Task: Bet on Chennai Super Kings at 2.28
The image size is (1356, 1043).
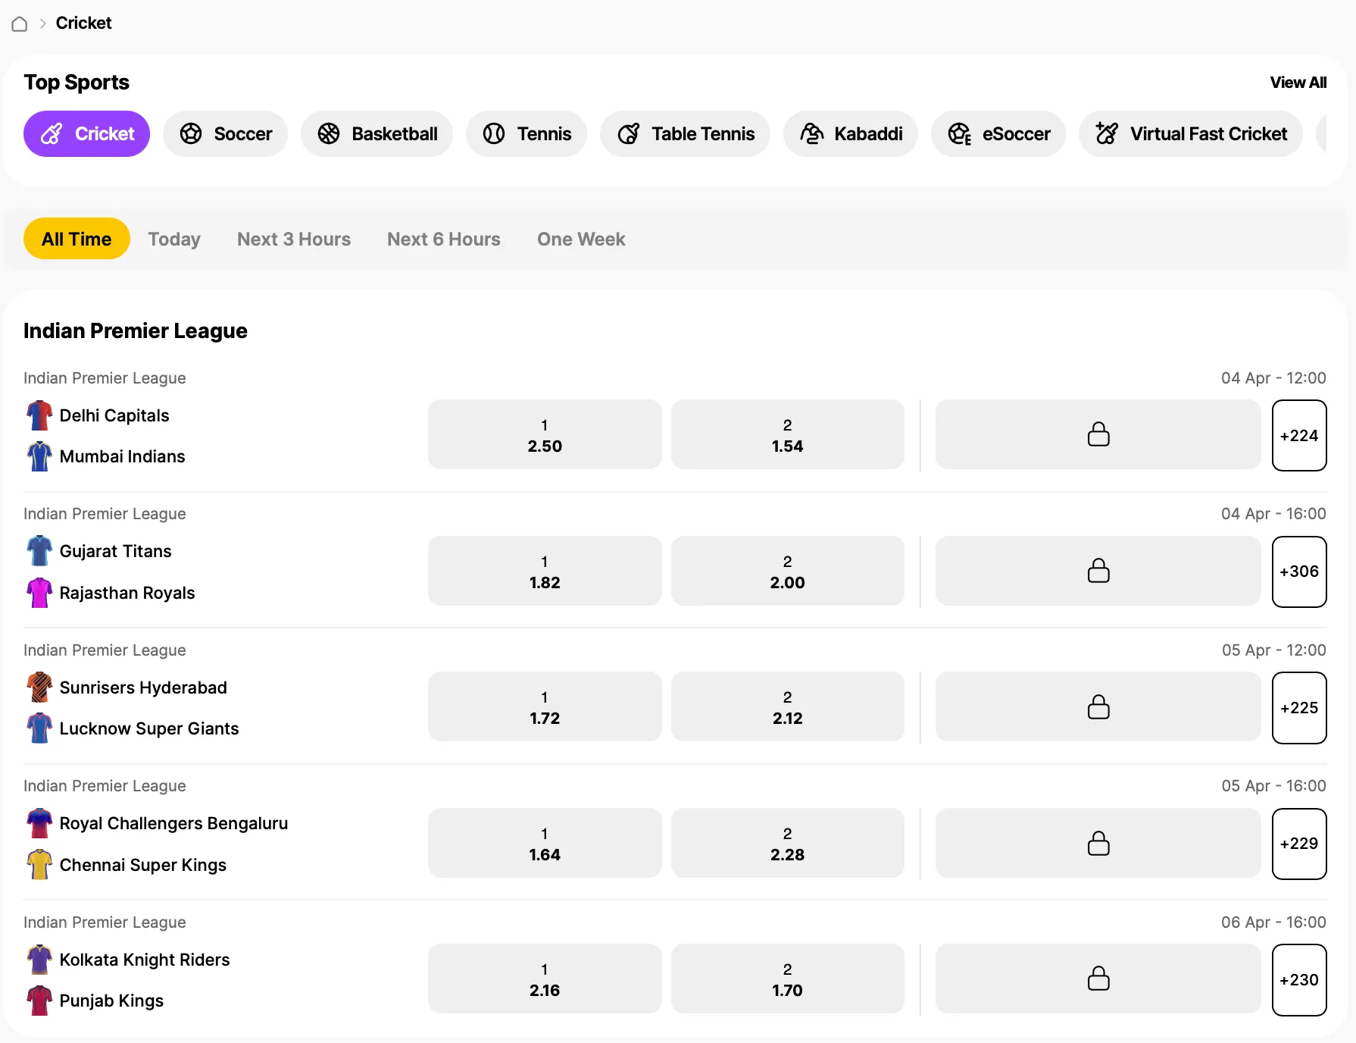Action: 788,844
